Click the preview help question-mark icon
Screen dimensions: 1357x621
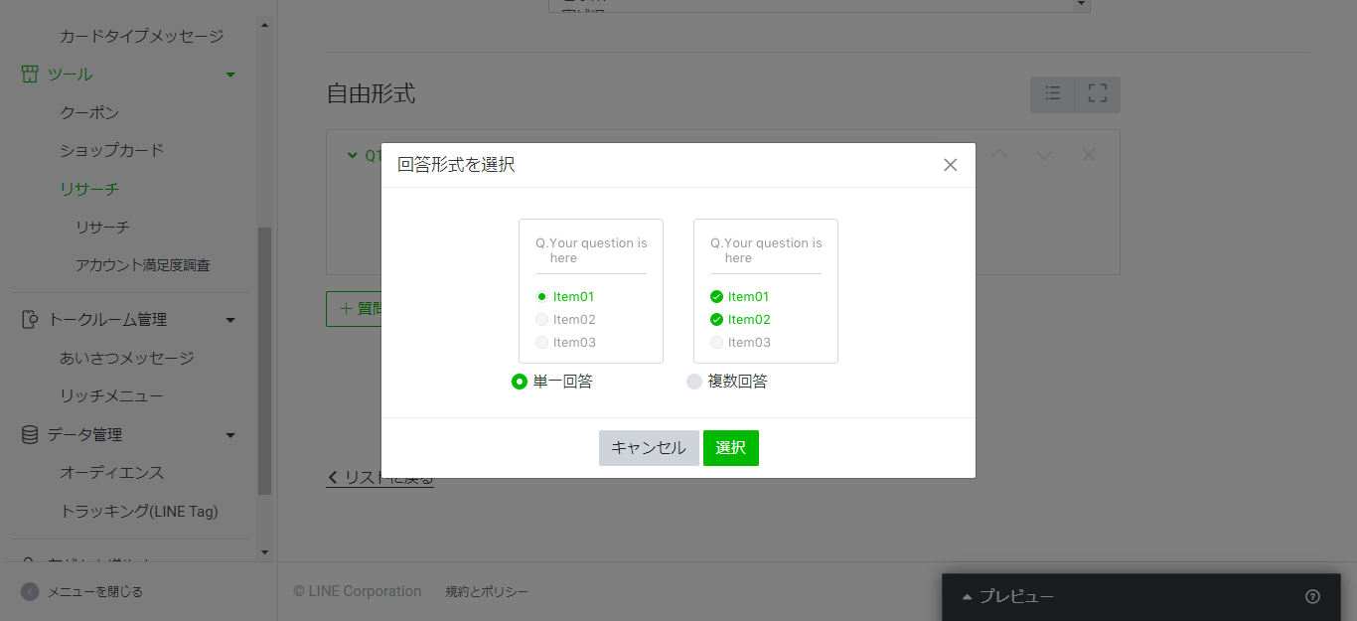[x=1312, y=596]
